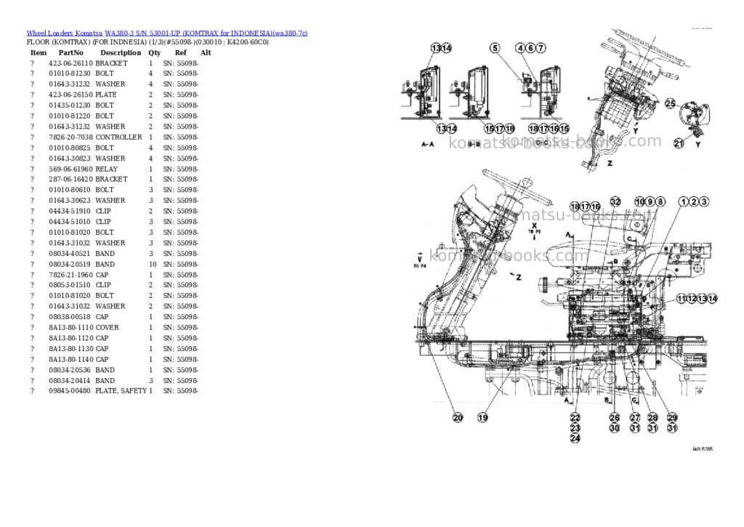Click the PLATE, SAFETY description
The height and width of the screenshot is (527, 744).
click(x=121, y=391)
